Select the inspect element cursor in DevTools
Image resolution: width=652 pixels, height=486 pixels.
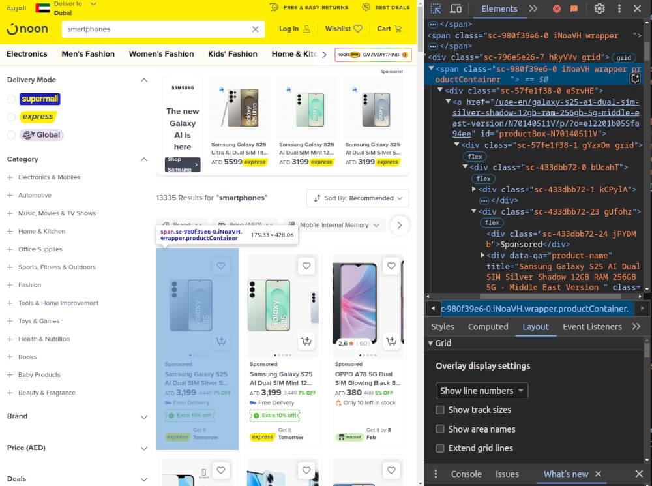pyautogui.click(x=437, y=9)
